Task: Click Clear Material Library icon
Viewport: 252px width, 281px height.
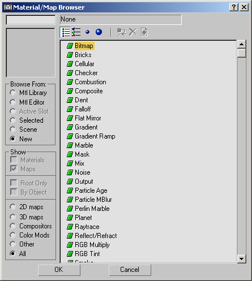Action: pyautogui.click(x=144, y=32)
